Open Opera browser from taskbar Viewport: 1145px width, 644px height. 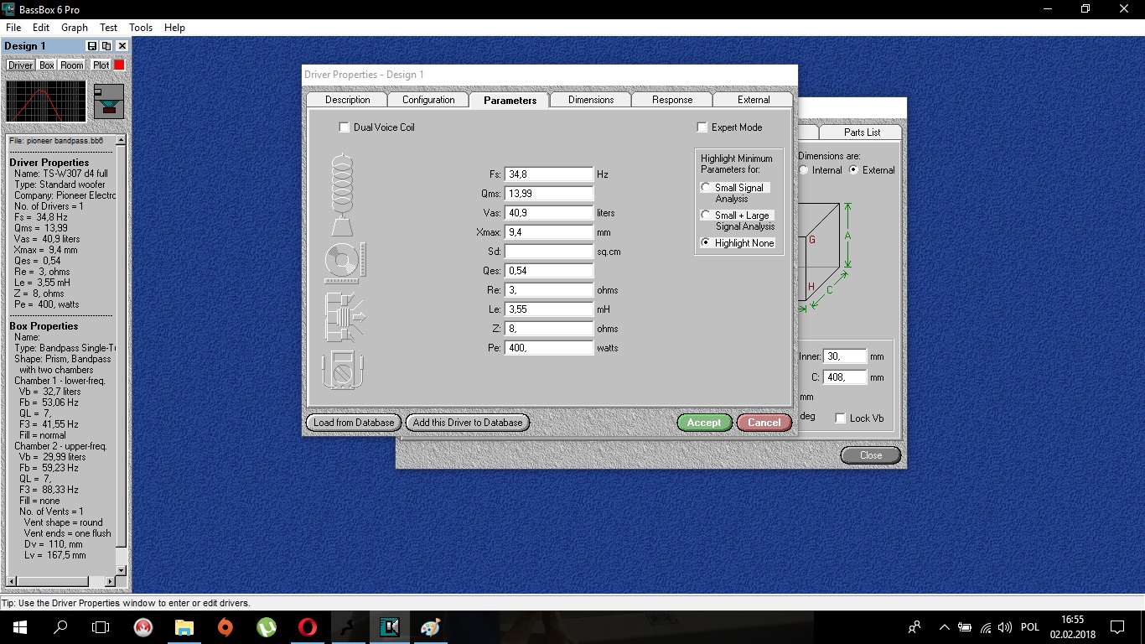click(x=308, y=627)
